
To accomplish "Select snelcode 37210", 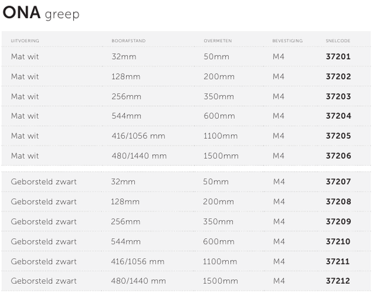I will click(x=338, y=241).
